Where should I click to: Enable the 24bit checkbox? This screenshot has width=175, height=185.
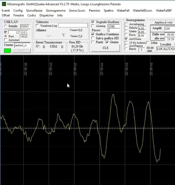(x=148, y=43)
